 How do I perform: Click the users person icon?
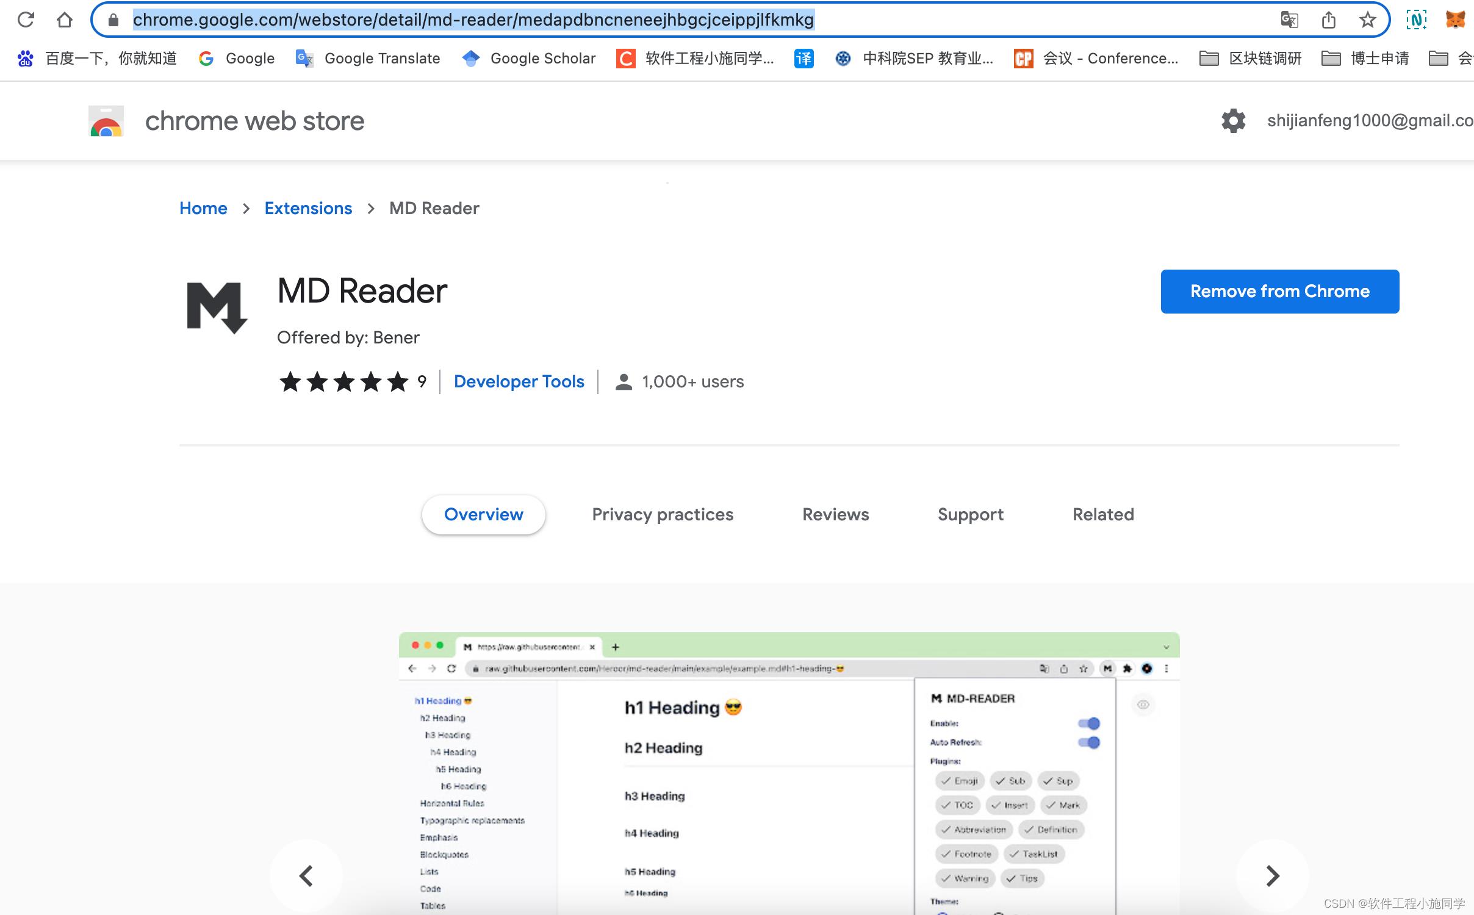coord(624,382)
